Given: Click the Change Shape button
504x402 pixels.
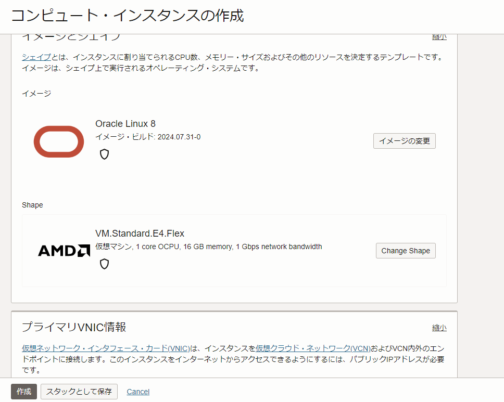Looking at the screenshot, I should pos(406,250).
